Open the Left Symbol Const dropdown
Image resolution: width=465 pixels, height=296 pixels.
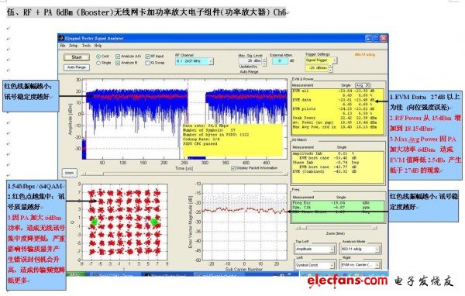pos(315,265)
